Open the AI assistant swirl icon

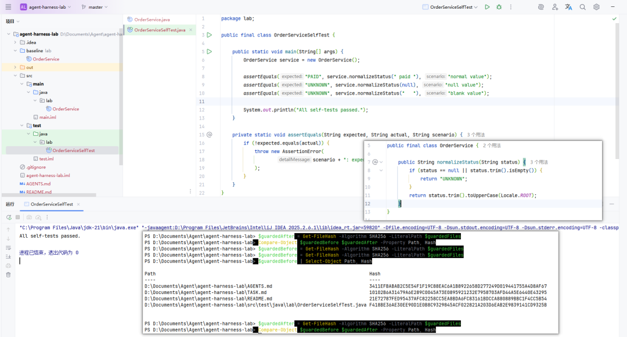[x=540, y=7]
